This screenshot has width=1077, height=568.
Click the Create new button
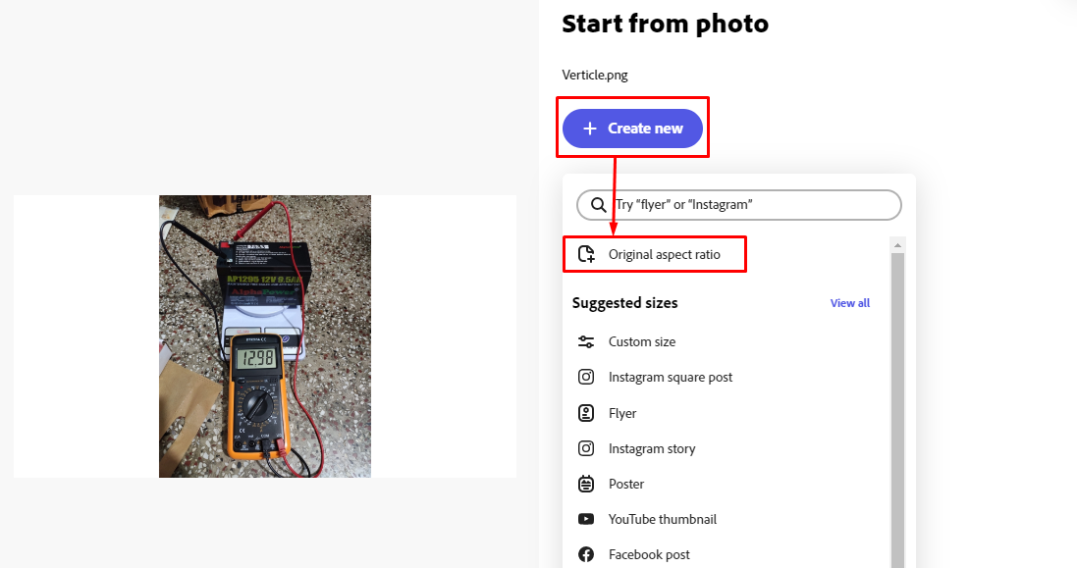632,129
